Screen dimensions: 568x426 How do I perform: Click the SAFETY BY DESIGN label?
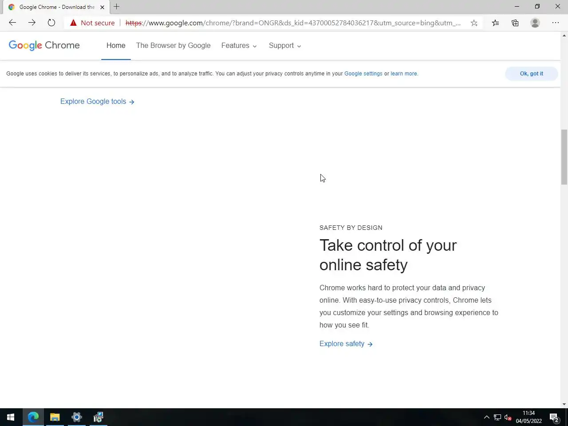pyautogui.click(x=351, y=228)
